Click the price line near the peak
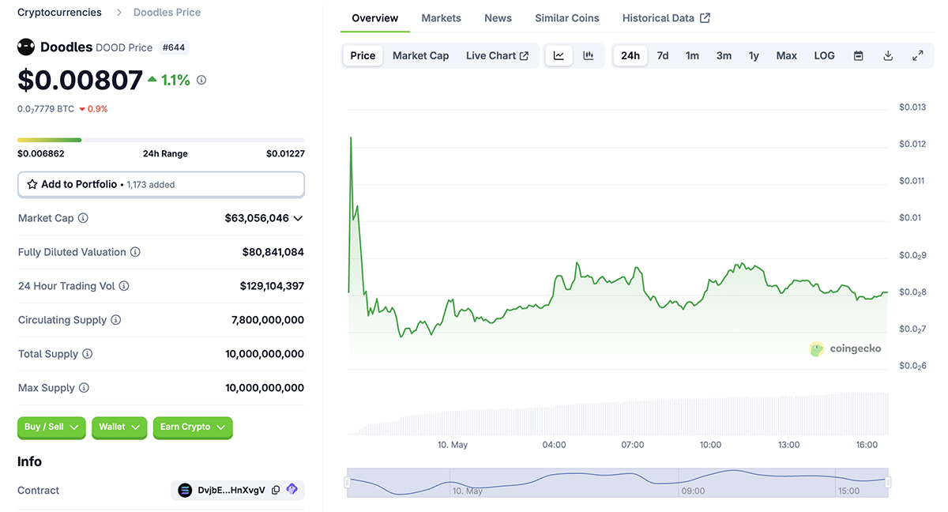 [x=351, y=139]
